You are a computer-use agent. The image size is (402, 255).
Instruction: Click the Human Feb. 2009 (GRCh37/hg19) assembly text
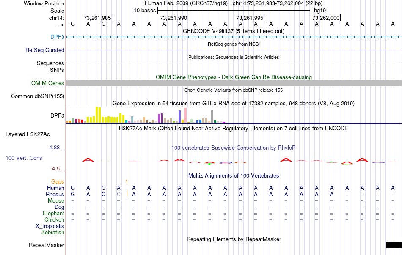click(186, 3)
